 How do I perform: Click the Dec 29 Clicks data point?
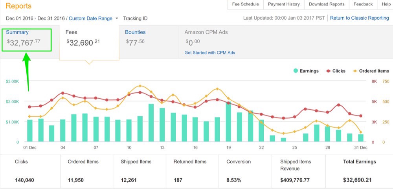pyautogui.click(x=339, y=105)
